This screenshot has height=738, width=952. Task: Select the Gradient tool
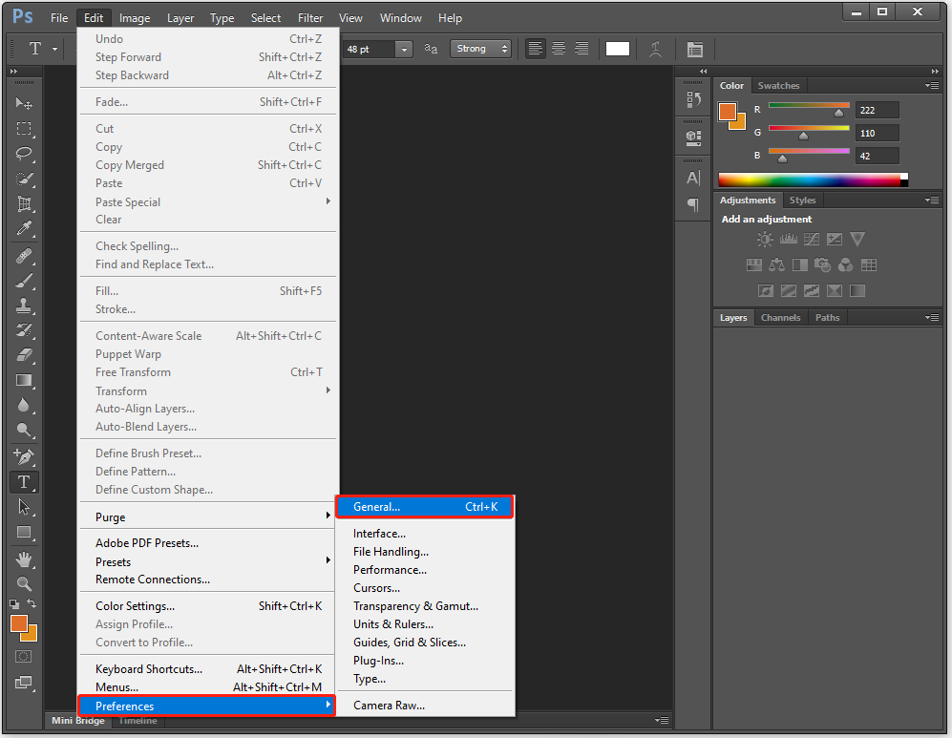[24, 381]
